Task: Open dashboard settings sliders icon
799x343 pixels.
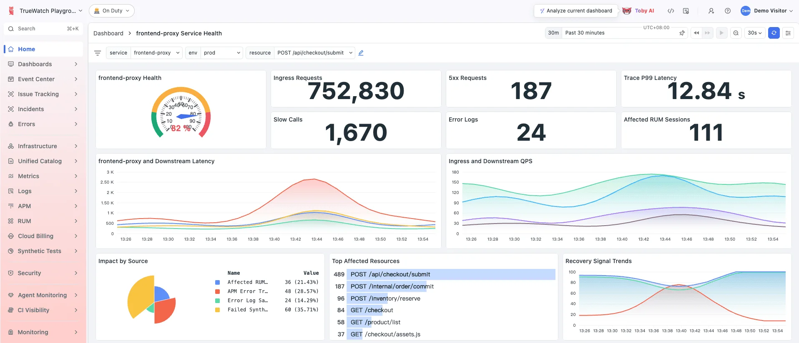Action: tap(788, 33)
